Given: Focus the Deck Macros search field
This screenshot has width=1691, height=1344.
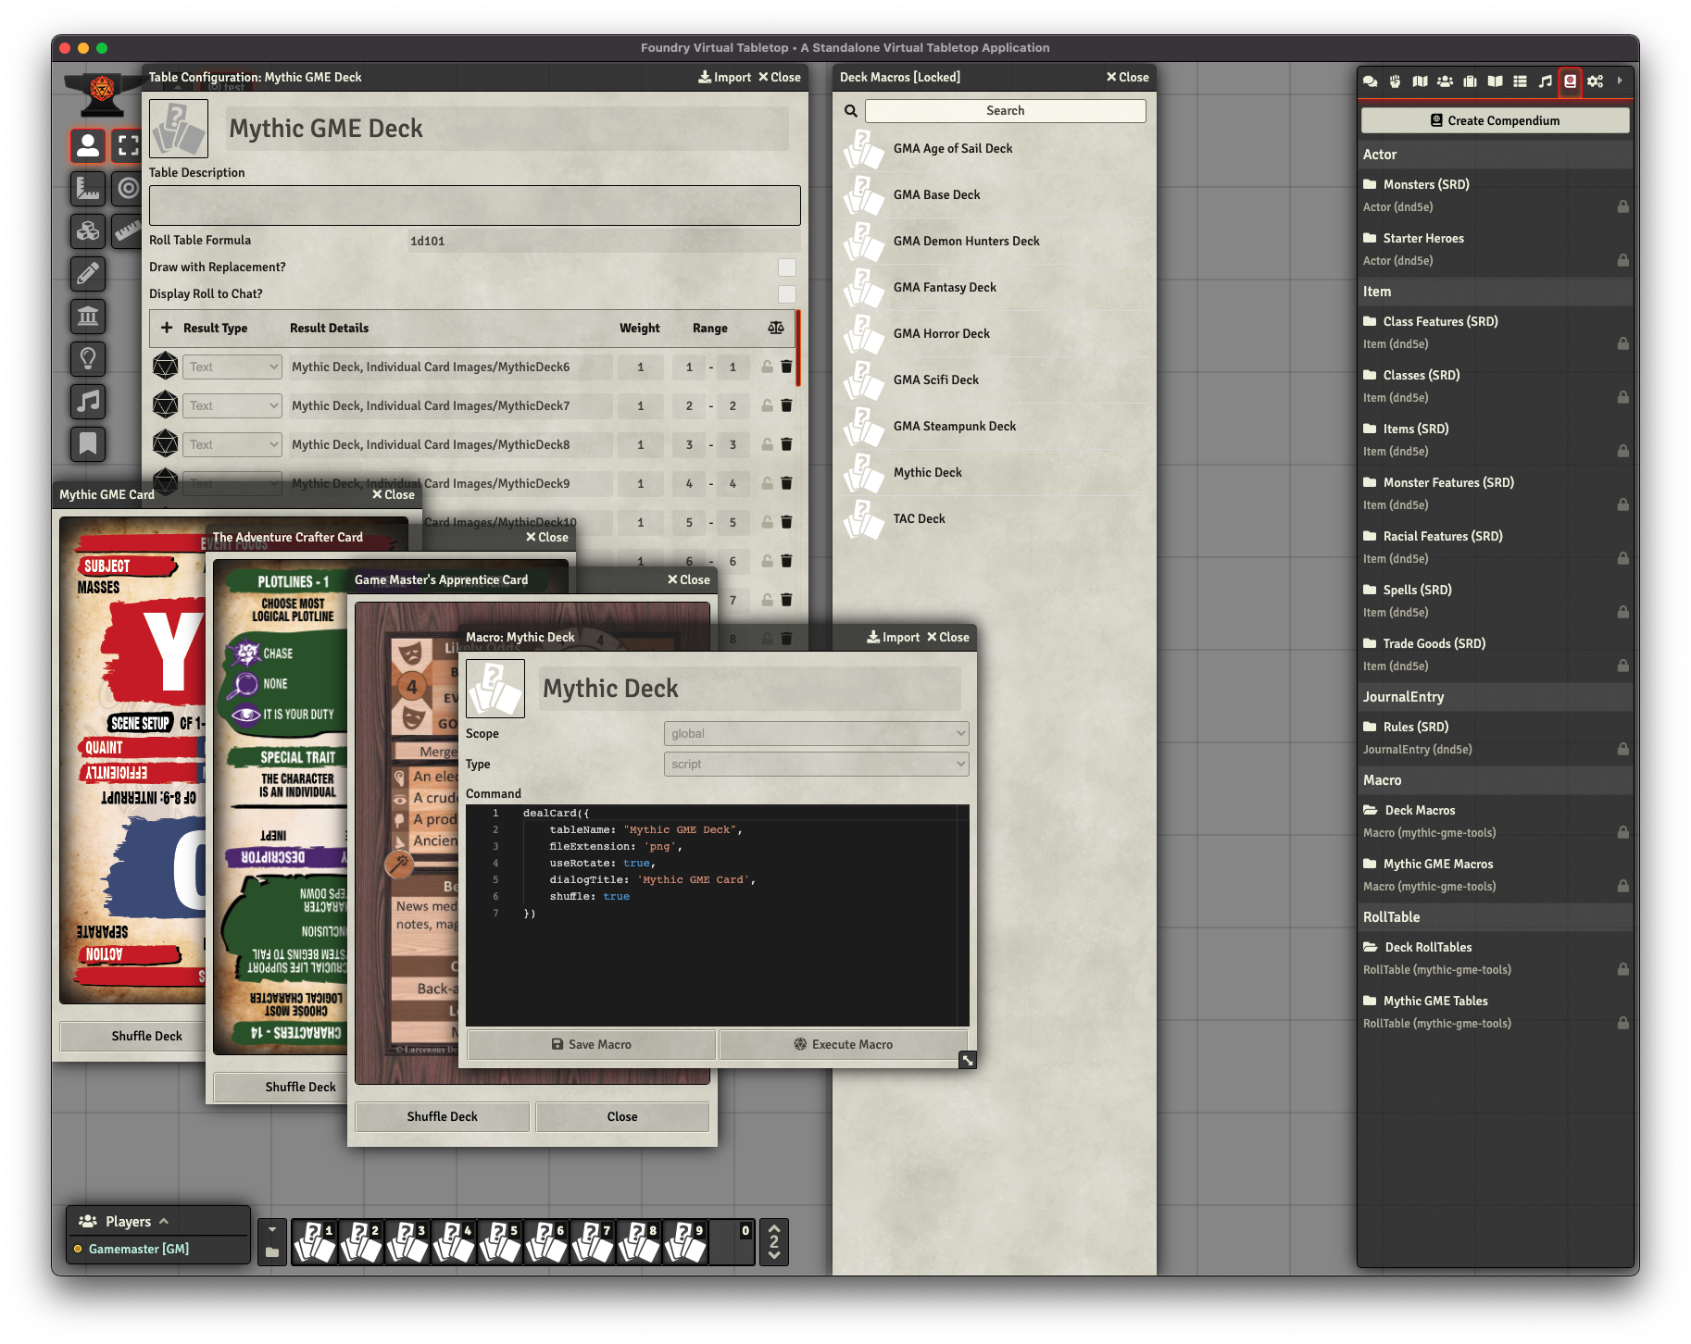Looking at the screenshot, I should coord(1005,110).
